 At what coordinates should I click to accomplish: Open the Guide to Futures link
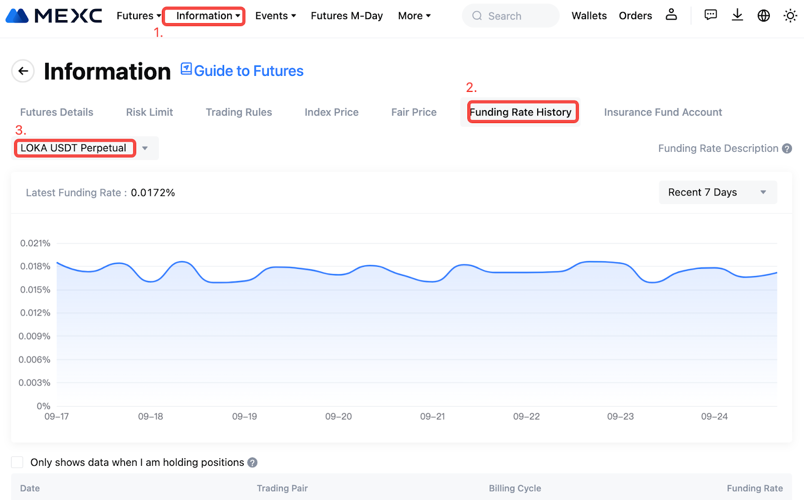point(242,71)
